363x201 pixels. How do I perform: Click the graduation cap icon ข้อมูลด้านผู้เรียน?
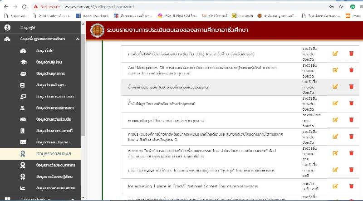pyautogui.click(x=23, y=62)
